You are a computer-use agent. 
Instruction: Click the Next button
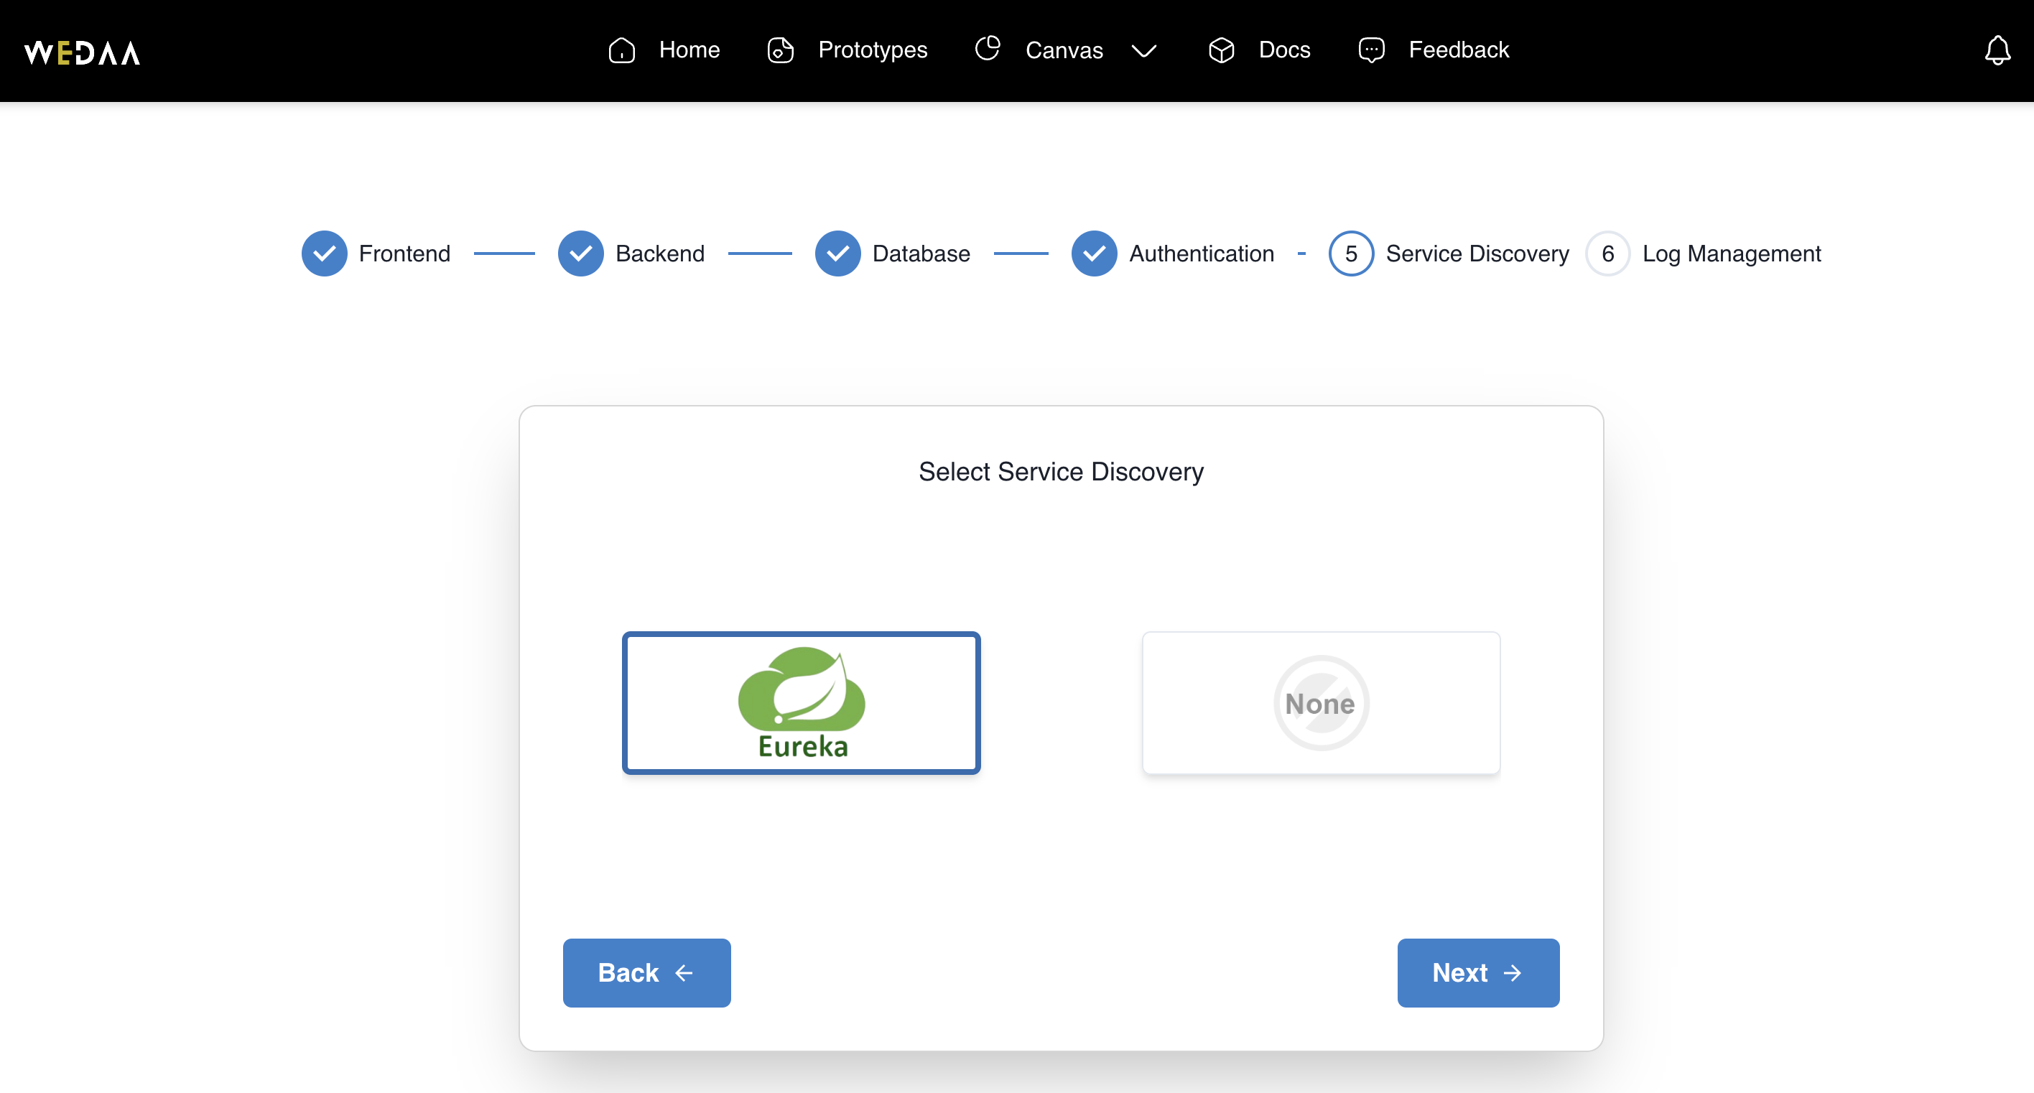coord(1477,972)
